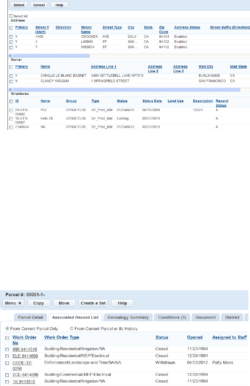Sort records by Assigned to Staff

[229, 337]
